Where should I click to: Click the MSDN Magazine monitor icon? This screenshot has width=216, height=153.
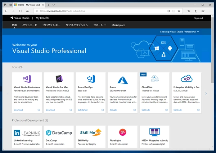click(154, 132)
